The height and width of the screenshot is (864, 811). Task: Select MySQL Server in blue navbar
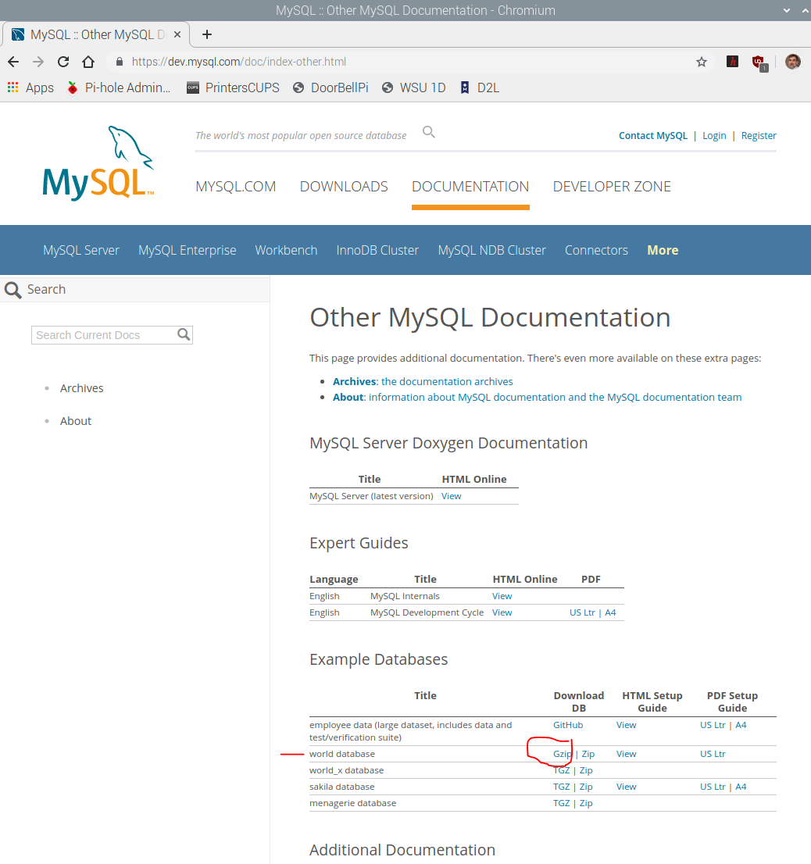pyautogui.click(x=81, y=250)
